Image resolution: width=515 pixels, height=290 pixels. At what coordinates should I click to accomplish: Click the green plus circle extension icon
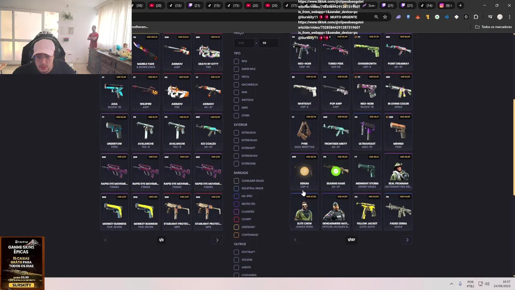pyautogui.click(x=437, y=17)
